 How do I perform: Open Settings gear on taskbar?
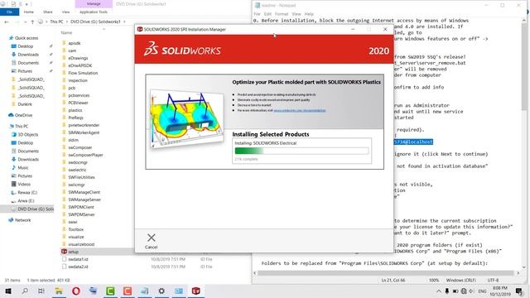click(161, 291)
